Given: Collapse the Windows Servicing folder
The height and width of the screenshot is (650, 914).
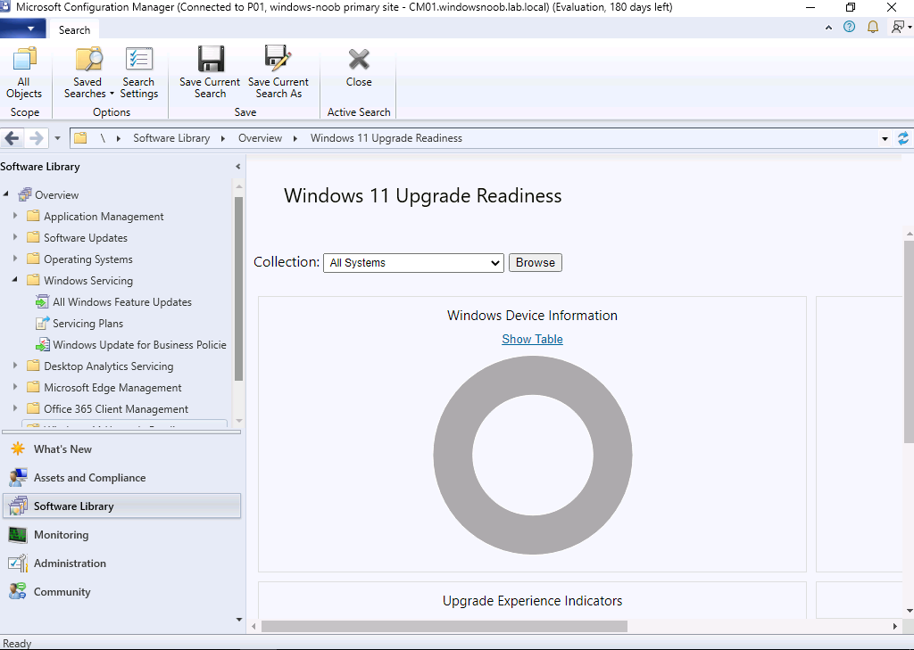Looking at the screenshot, I should point(15,280).
